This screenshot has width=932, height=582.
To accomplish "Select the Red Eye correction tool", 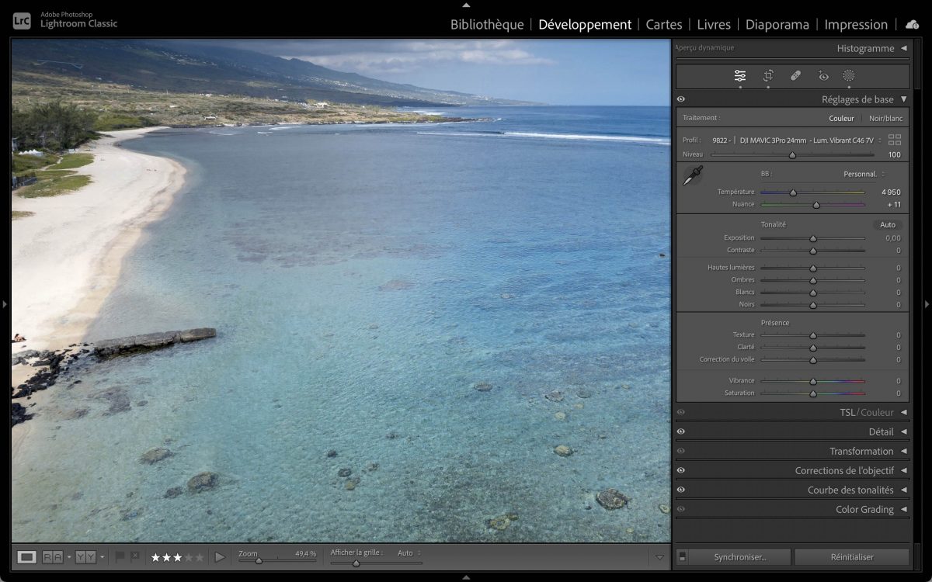I will 823,76.
